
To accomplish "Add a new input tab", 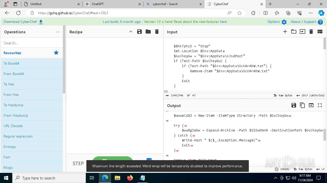I will (x=285, y=32).
